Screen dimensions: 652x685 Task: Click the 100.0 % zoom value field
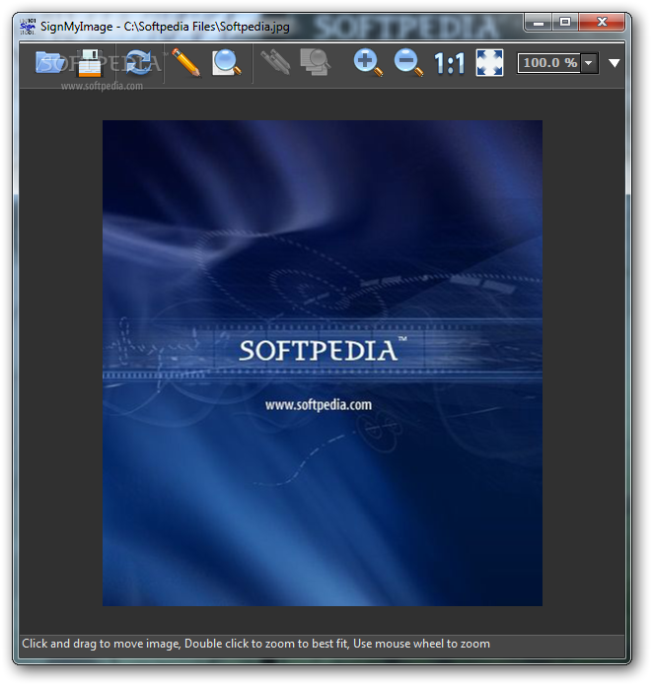[549, 63]
